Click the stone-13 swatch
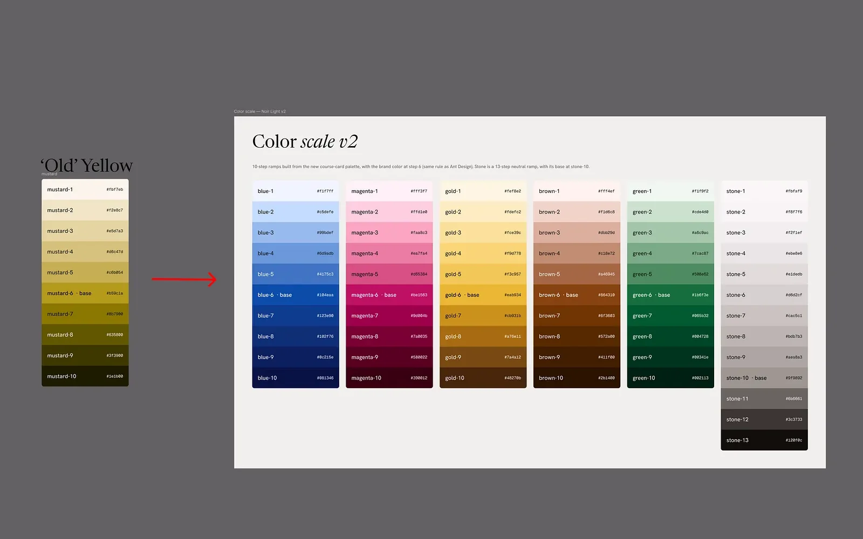 [764, 440]
